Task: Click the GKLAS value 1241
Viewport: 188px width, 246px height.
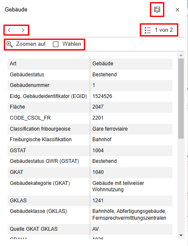Action: [98, 201]
